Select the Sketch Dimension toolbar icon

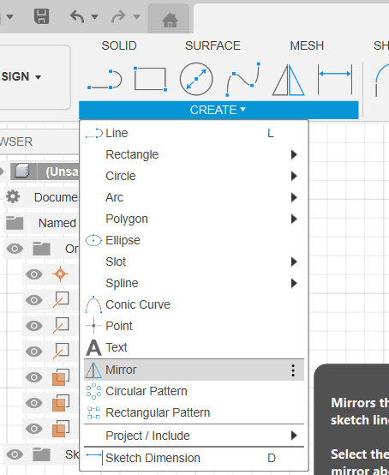pyautogui.click(x=335, y=79)
